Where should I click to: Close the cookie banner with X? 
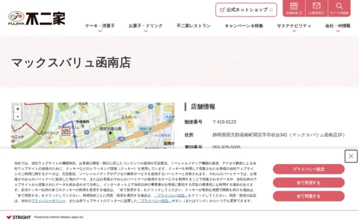351,156
